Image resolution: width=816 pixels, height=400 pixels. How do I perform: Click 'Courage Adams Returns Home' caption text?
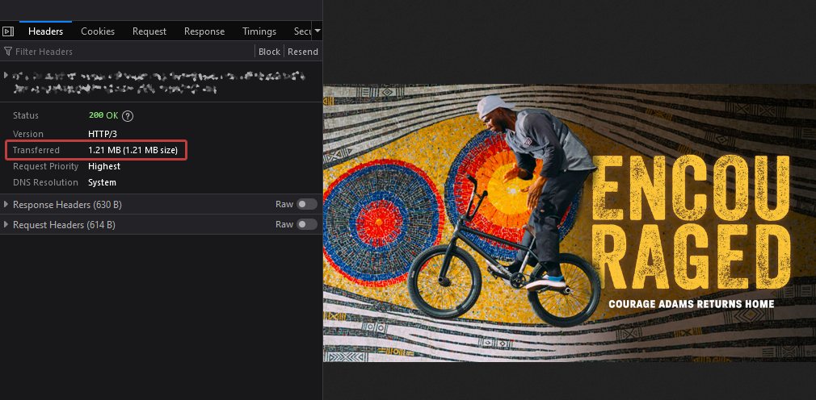click(692, 303)
